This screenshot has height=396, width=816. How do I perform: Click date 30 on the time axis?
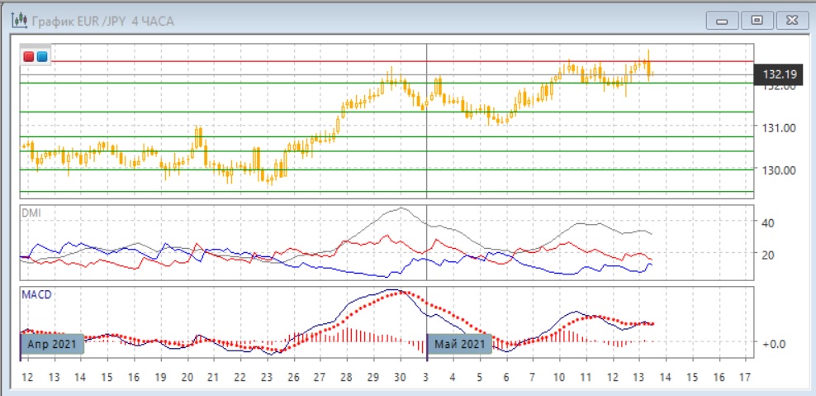click(x=401, y=377)
